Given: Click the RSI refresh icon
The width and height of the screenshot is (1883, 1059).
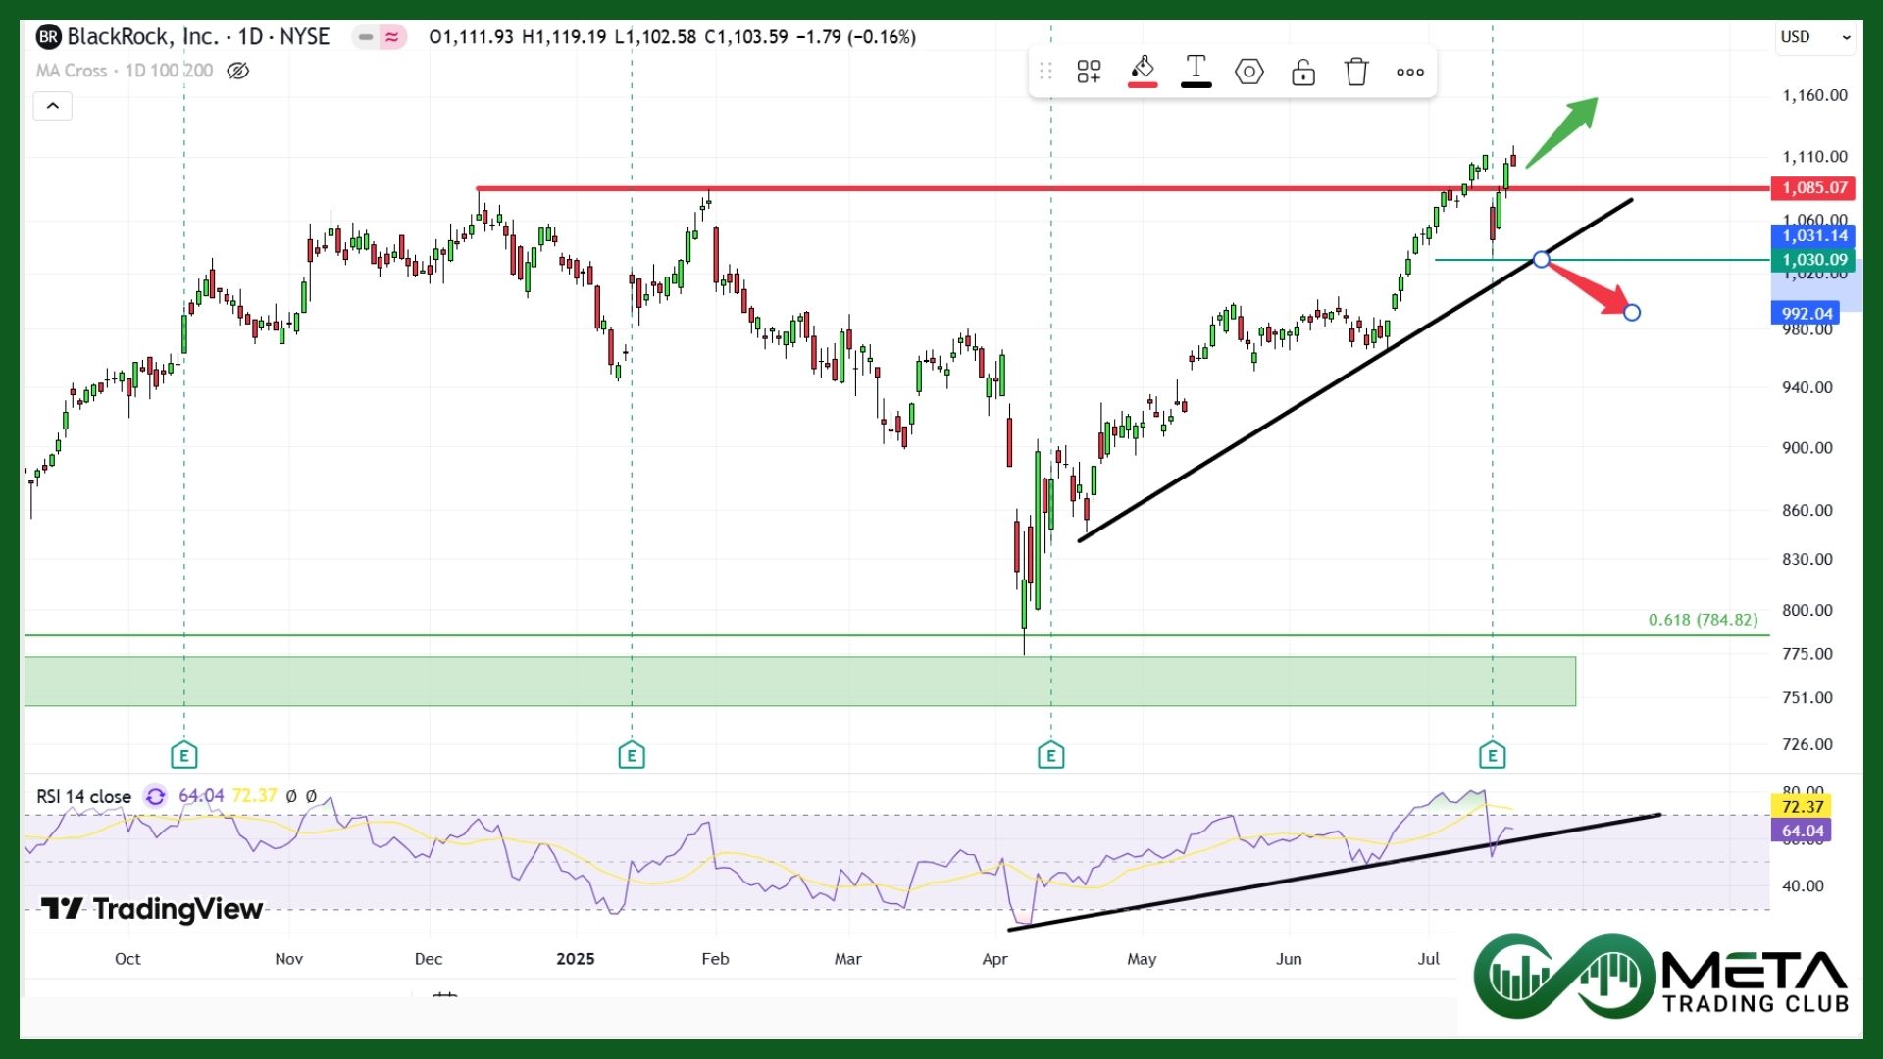Looking at the screenshot, I should 155,796.
